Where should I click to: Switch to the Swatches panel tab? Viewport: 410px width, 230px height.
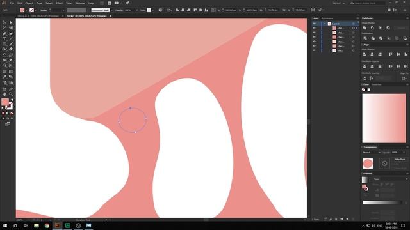click(377, 84)
